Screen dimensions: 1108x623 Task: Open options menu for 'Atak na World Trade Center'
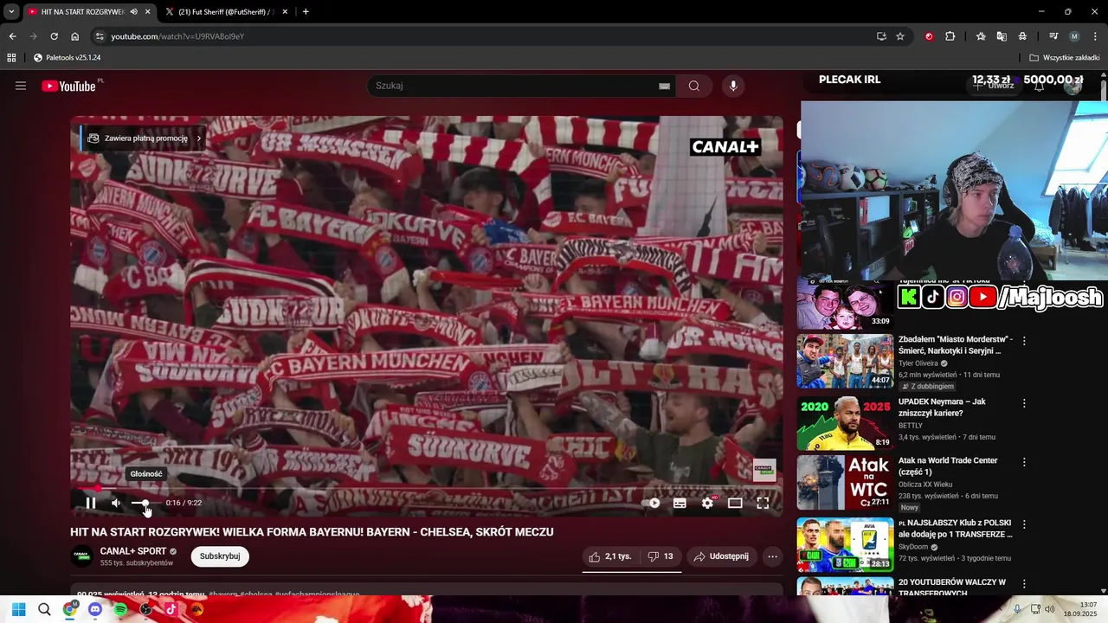[x=1024, y=462]
